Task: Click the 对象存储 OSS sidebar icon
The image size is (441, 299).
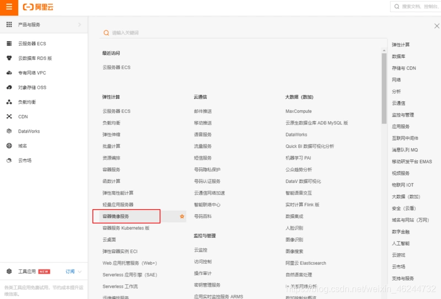Action: (9, 88)
